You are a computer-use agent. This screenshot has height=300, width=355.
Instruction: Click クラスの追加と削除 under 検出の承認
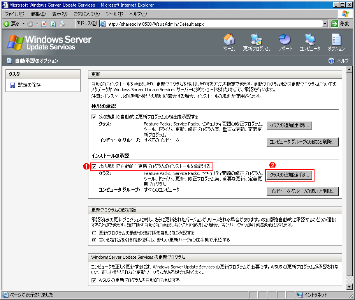(289, 125)
